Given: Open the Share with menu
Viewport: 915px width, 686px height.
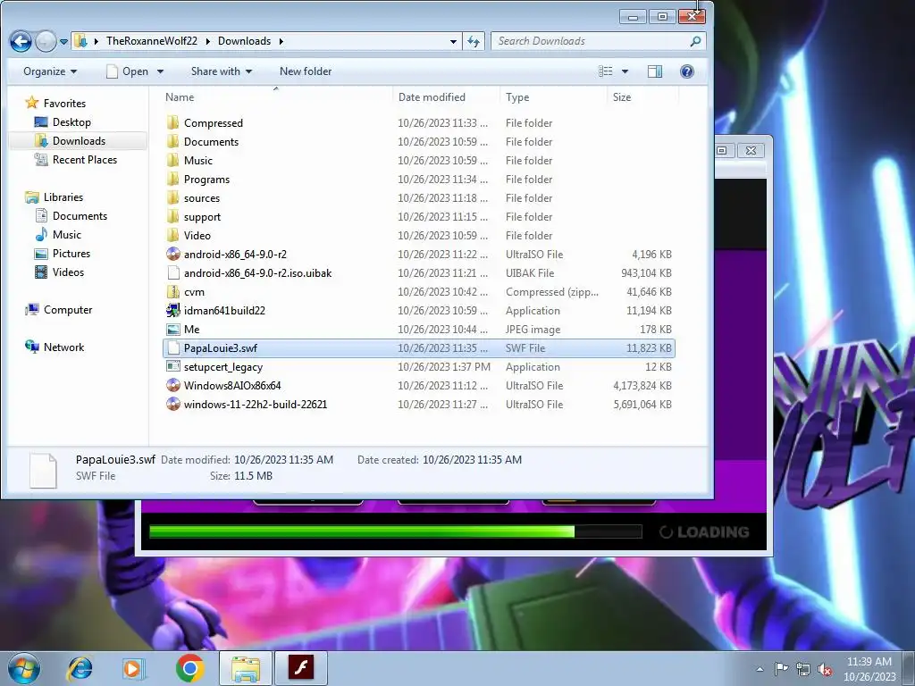Looking at the screenshot, I should pos(222,71).
